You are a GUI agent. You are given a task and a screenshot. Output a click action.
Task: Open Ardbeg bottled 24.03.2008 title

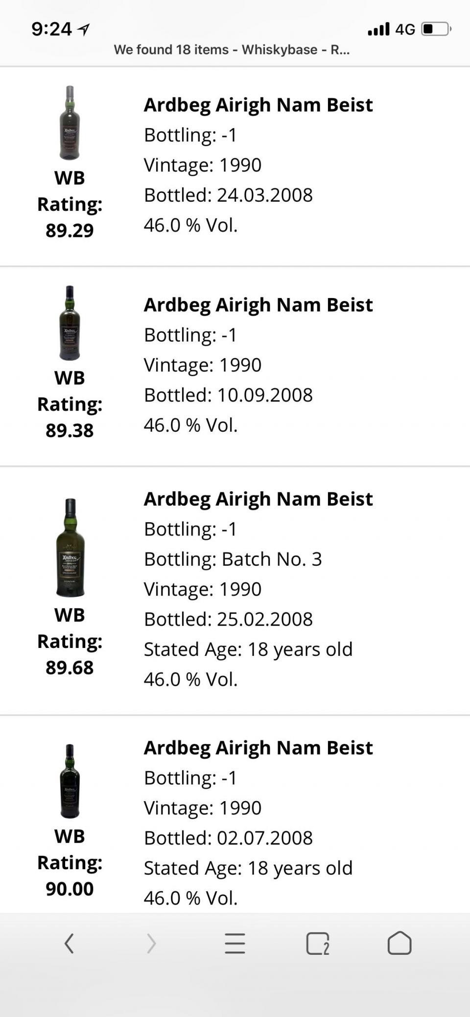(x=258, y=105)
